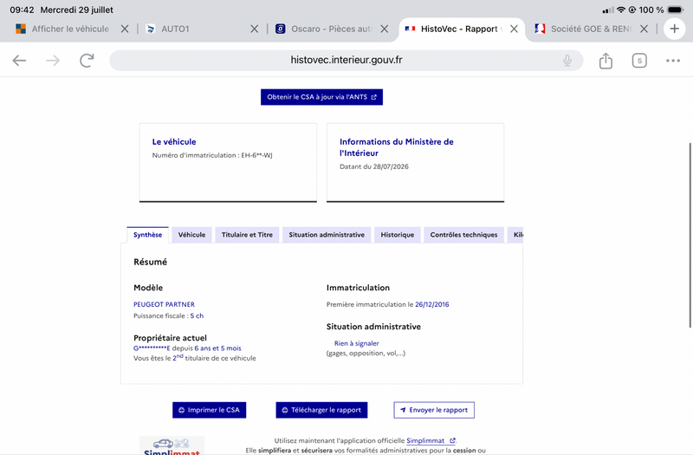693x455 pixels.
Task: Close the AUTO1 tab
Action: (x=254, y=29)
